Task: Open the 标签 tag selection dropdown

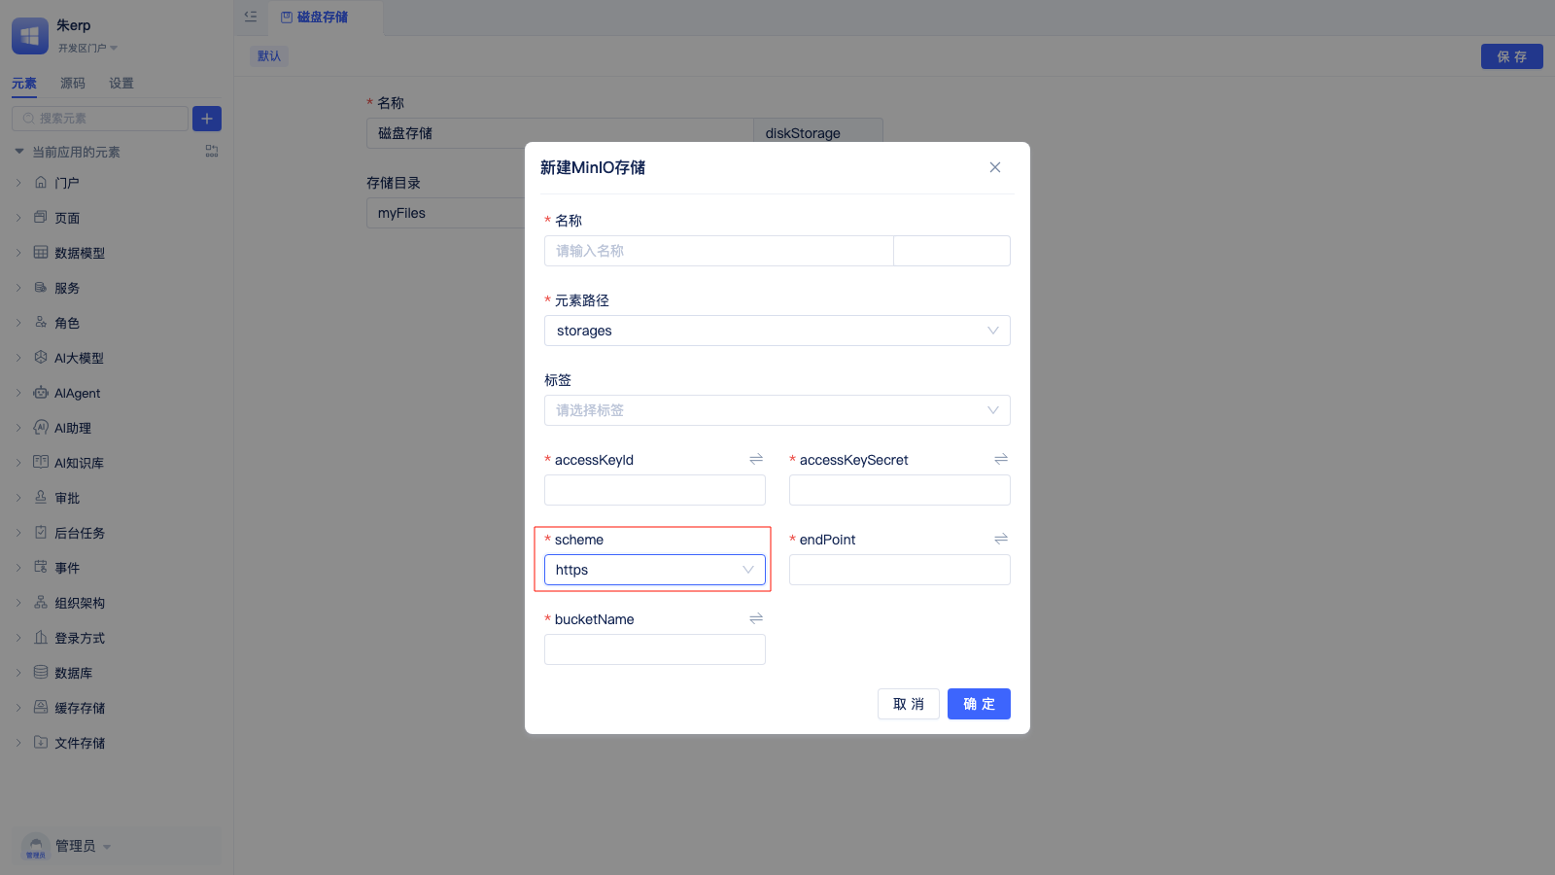Action: tap(777, 410)
